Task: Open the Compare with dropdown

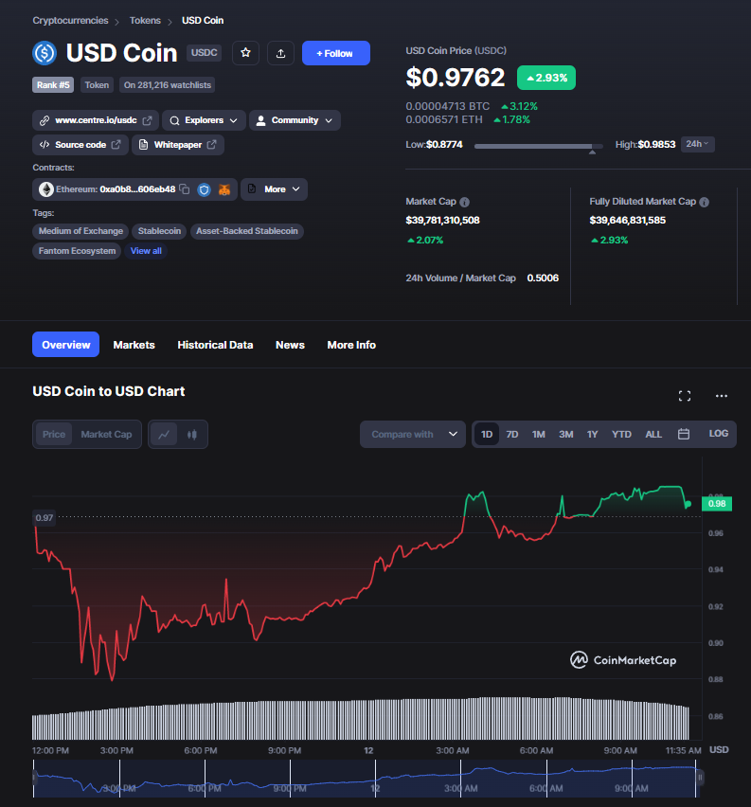Action: pos(413,435)
